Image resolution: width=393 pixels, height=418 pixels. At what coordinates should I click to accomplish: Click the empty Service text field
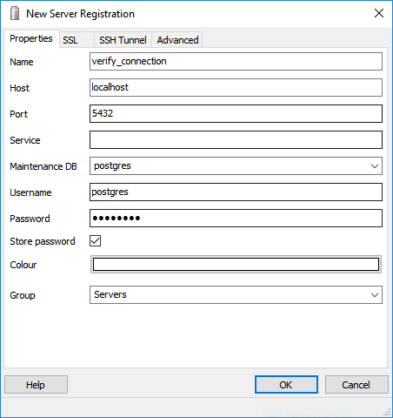click(236, 140)
